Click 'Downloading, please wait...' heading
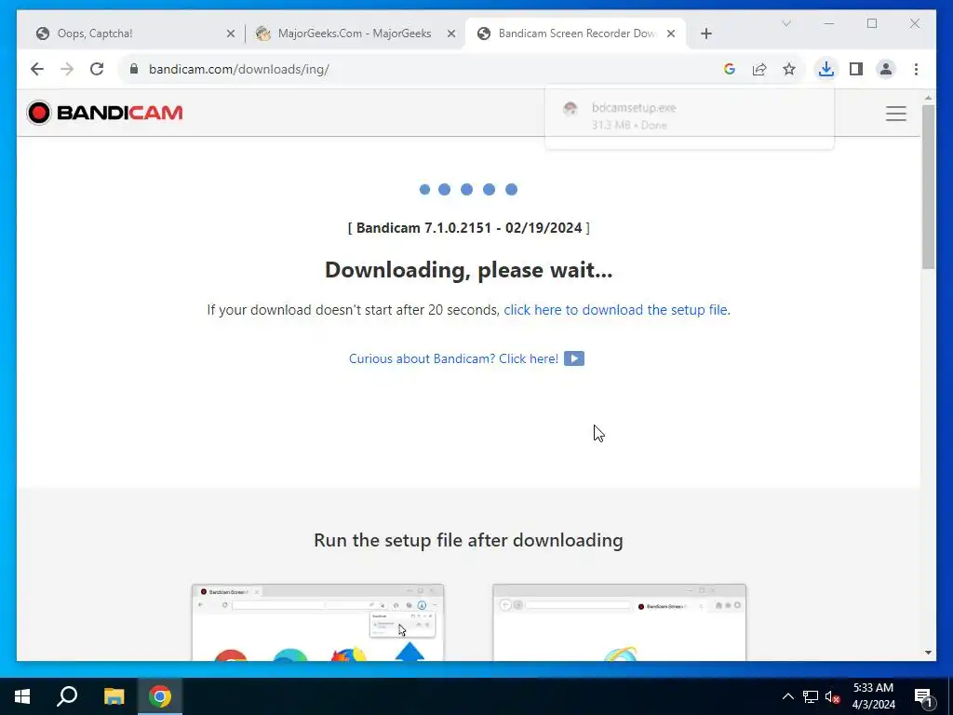Screen dimensions: 953x715 (469, 270)
